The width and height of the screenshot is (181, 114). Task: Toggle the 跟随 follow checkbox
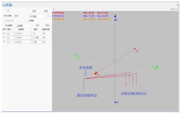(29, 21)
